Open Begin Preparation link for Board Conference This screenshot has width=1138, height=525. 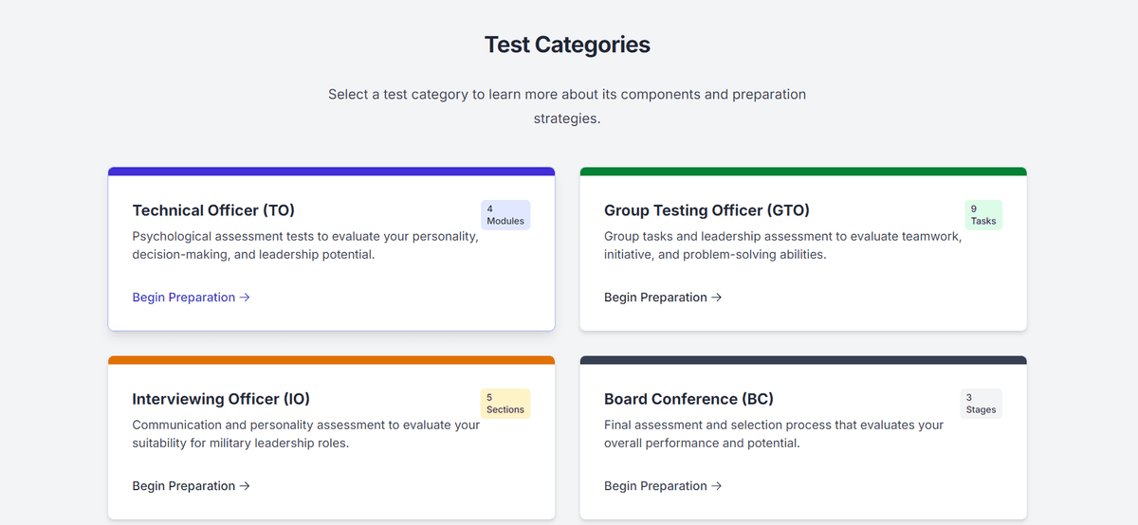663,486
